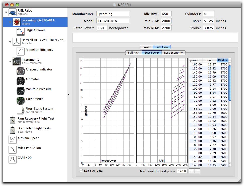The image size is (244, 186).
Task: Select the Fuel Flow tab
Action: coord(162,47)
